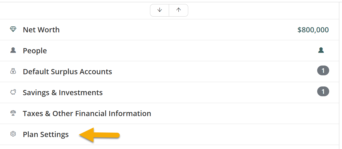Click the Default Surplus Accounts count badge
This screenshot has height=149, width=342.
[x=323, y=71]
